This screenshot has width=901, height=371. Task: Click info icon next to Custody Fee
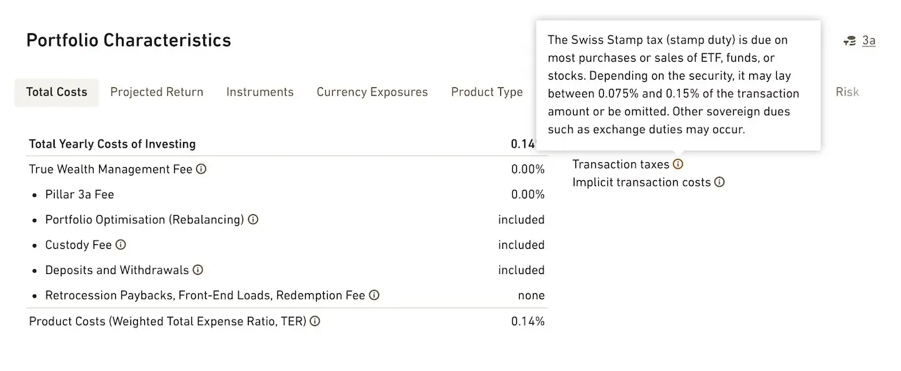pyautogui.click(x=121, y=245)
